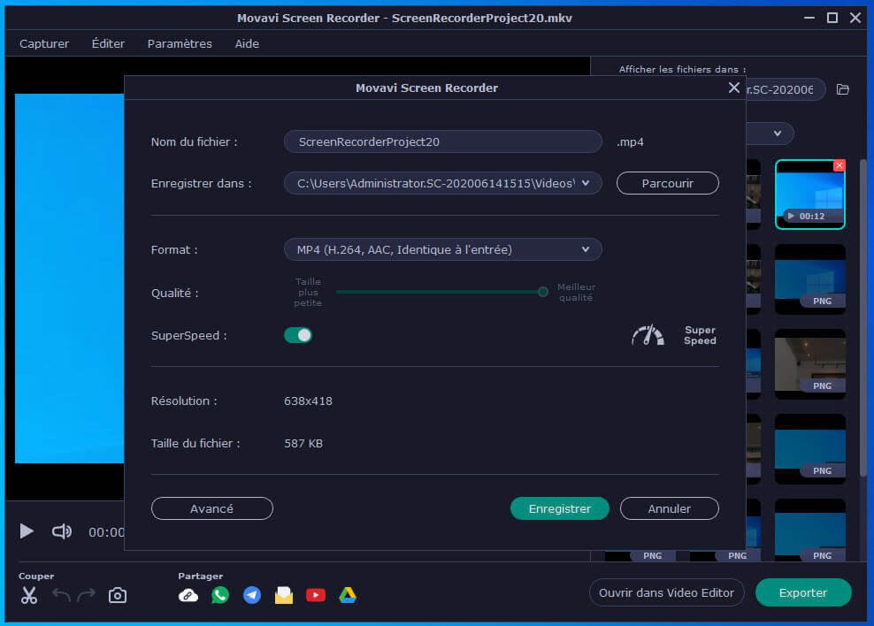Click Ouvrir dans Video Editor
The image size is (874, 626).
667,592
